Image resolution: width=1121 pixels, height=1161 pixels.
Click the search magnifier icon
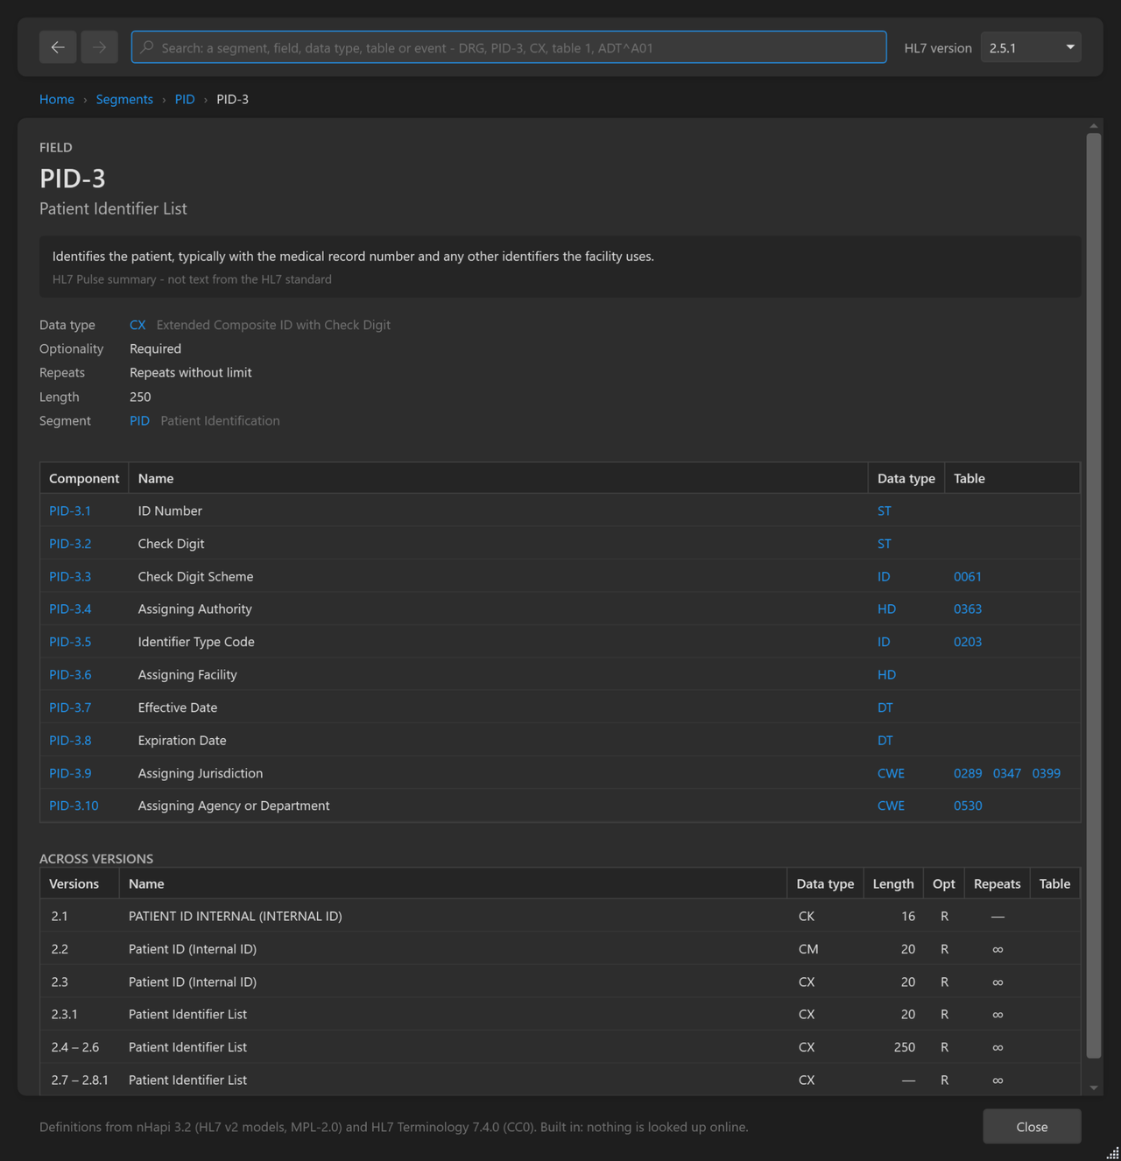coord(147,47)
